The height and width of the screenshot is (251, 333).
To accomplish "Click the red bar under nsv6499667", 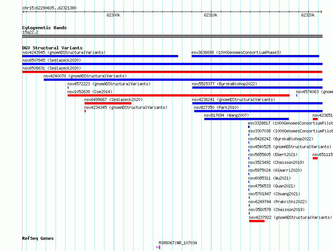I will 108,103.
